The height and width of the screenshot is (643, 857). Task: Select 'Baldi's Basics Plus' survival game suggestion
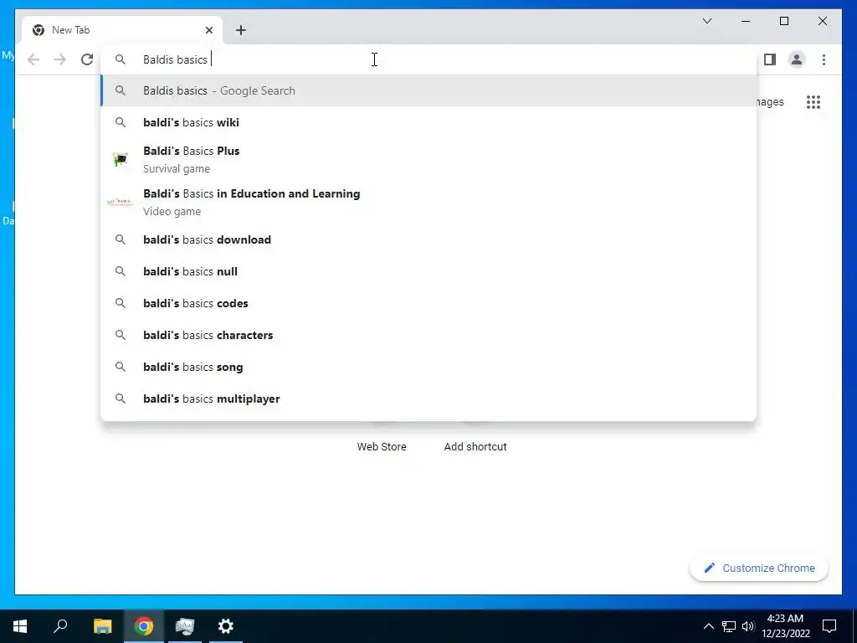point(429,160)
